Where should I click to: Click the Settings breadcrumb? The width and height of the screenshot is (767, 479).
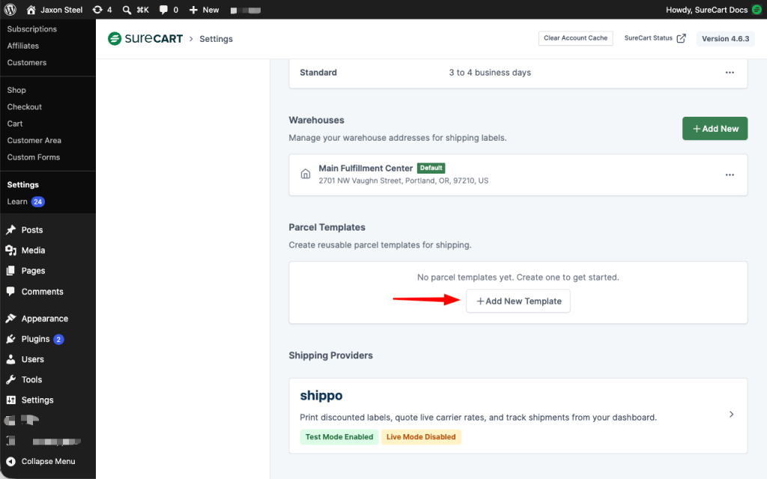[x=216, y=39]
